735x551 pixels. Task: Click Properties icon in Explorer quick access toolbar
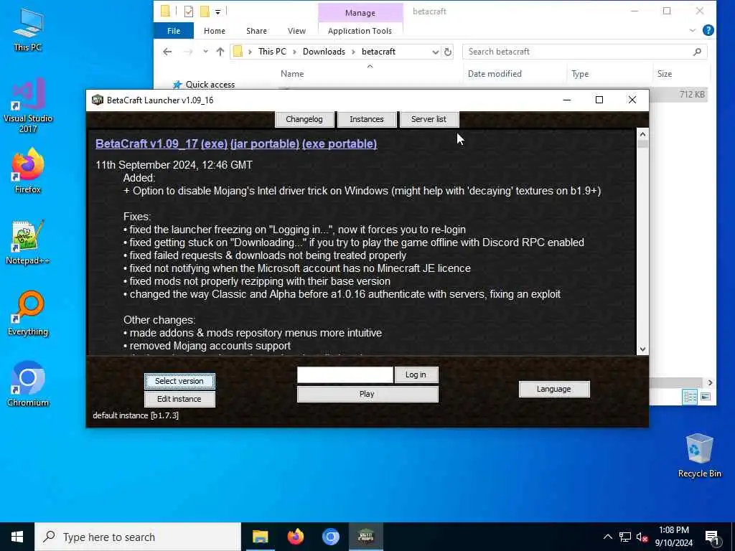tap(189, 11)
